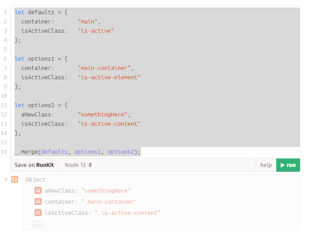The height and width of the screenshot is (236, 313).
Task: Click line number 16 in the gutter
Action: 5,152
